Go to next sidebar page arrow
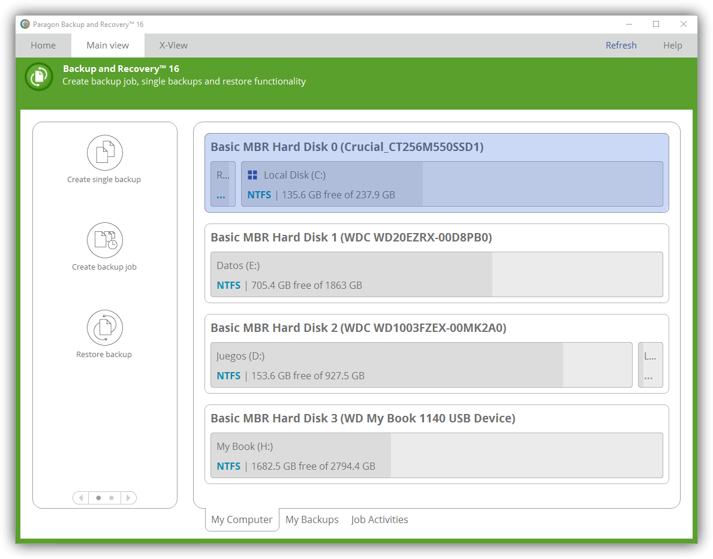Viewport: 713px width, 559px height. coord(128,498)
